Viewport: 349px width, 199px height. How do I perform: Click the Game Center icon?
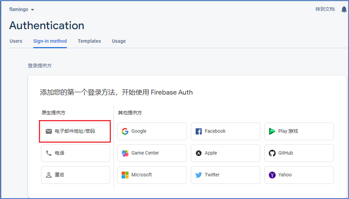125,153
